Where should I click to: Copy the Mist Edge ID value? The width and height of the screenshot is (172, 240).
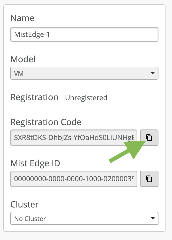coord(149,179)
